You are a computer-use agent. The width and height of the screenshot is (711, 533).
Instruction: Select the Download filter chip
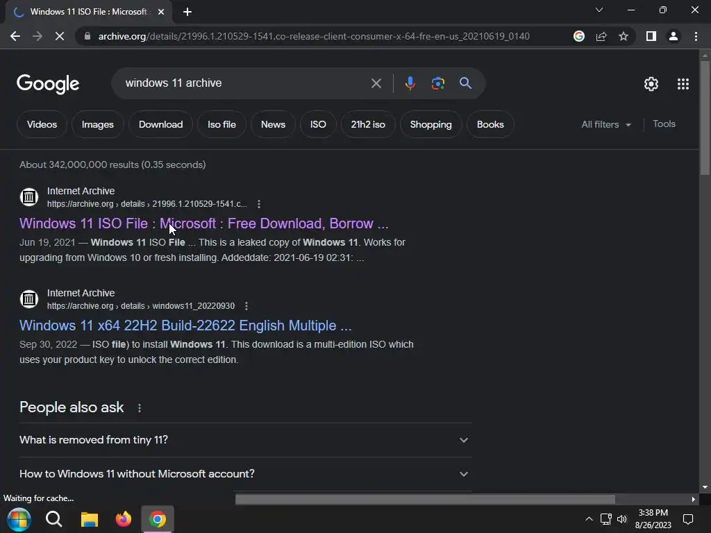[x=160, y=124]
